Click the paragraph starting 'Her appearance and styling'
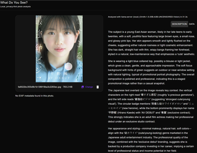197x153 pixels. [151, 140]
